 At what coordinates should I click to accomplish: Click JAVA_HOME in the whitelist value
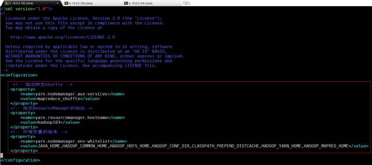pyautogui.click(x=49, y=146)
